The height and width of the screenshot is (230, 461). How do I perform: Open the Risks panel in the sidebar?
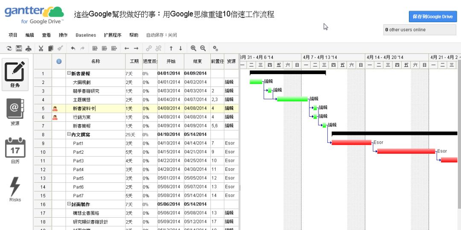point(15,190)
